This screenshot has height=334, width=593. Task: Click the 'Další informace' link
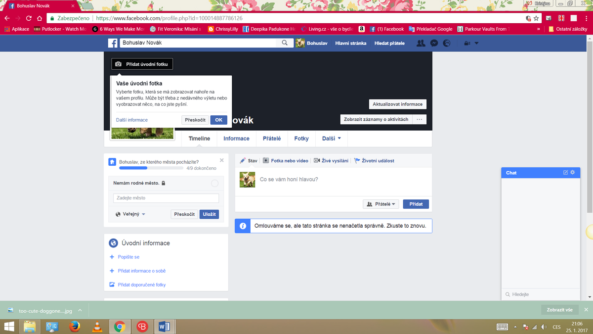point(131,120)
